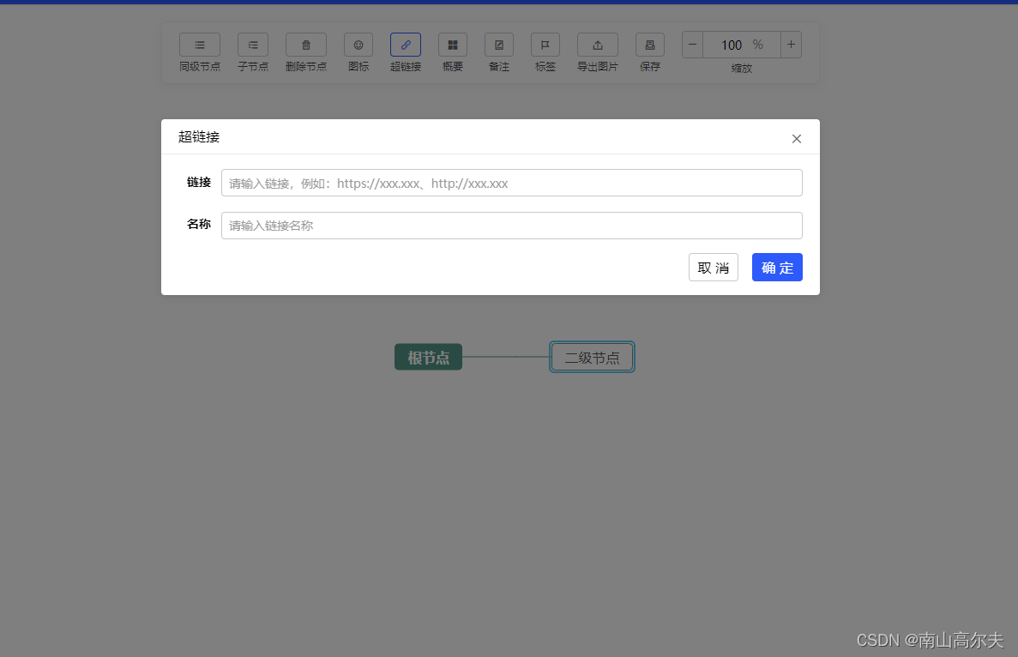Click the 删除节点 delete node icon
This screenshot has width=1018, height=657.
tap(305, 44)
